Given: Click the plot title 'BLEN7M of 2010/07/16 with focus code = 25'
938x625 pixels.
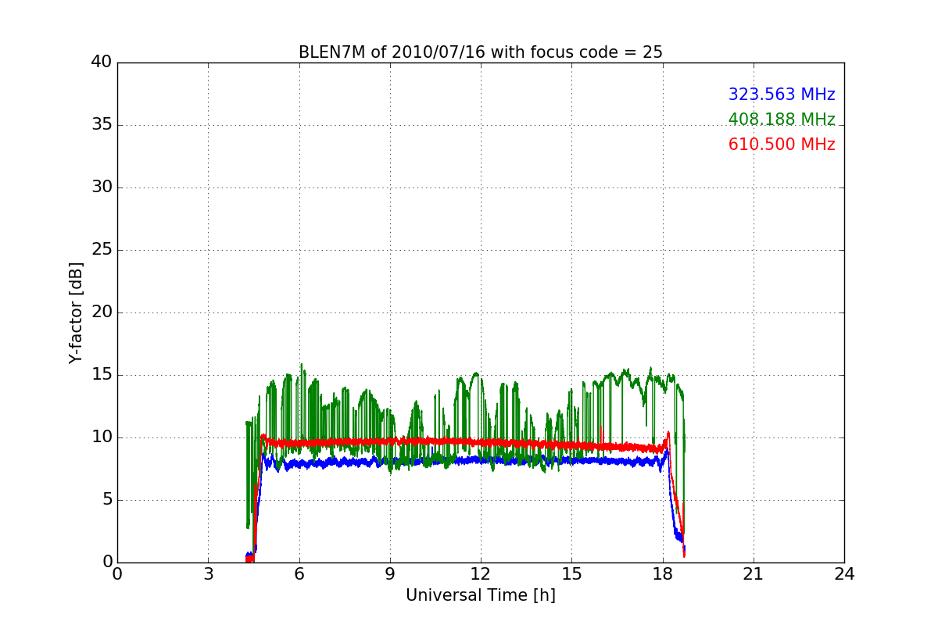Looking at the screenshot, I should pos(480,52).
